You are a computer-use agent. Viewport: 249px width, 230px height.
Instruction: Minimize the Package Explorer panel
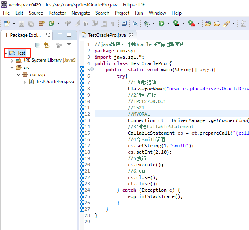[60, 34]
